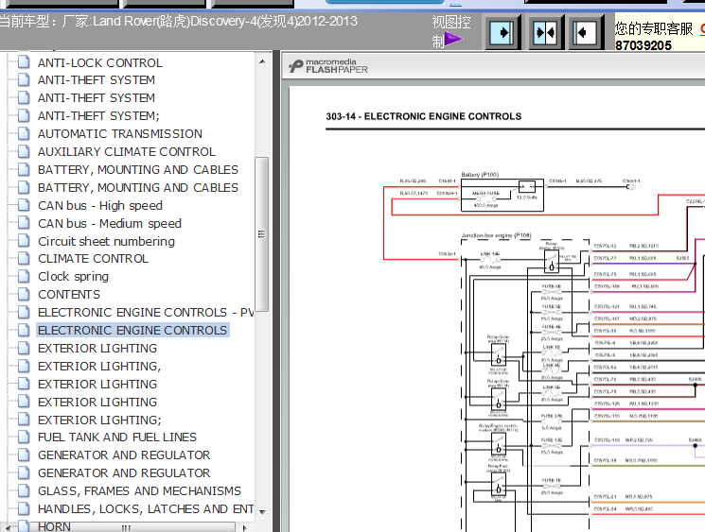Click the 您的专职客服 label
This screenshot has height=532, width=705.
click(x=654, y=28)
